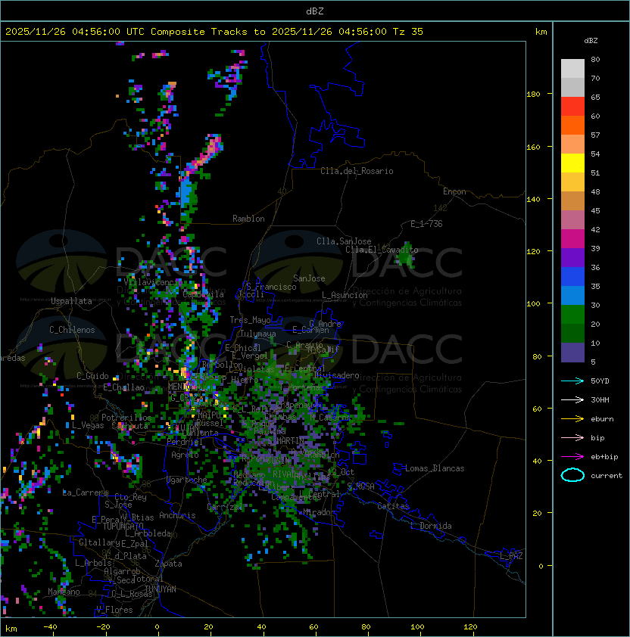Click the '180' tick on vertical axis
630x637 pixels.
[533, 94]
